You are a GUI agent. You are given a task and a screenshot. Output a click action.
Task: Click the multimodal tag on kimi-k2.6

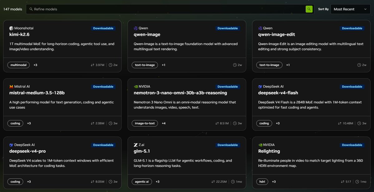coord(19,65)
